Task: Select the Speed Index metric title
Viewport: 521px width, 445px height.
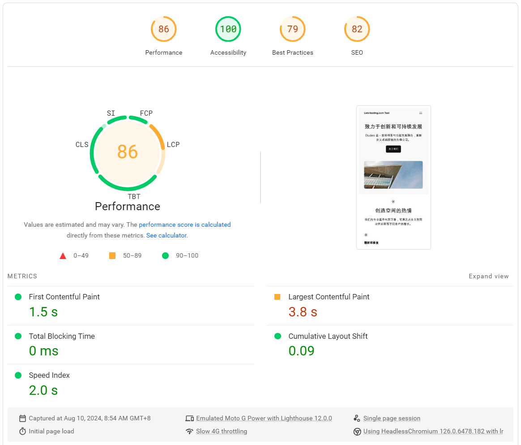Action: tap(49, 375)
